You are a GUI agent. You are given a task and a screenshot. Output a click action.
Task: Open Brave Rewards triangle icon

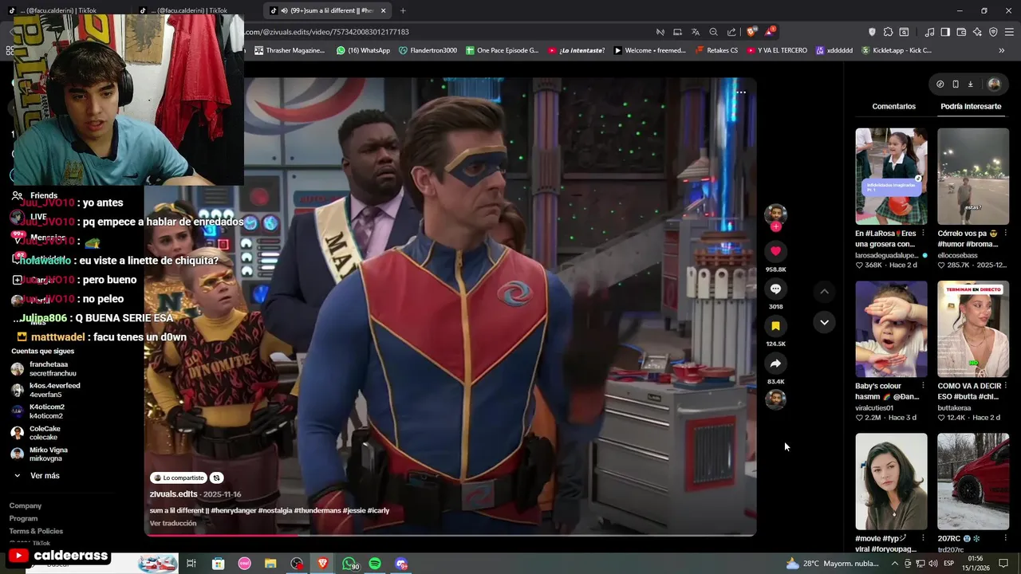click(770, 32)
